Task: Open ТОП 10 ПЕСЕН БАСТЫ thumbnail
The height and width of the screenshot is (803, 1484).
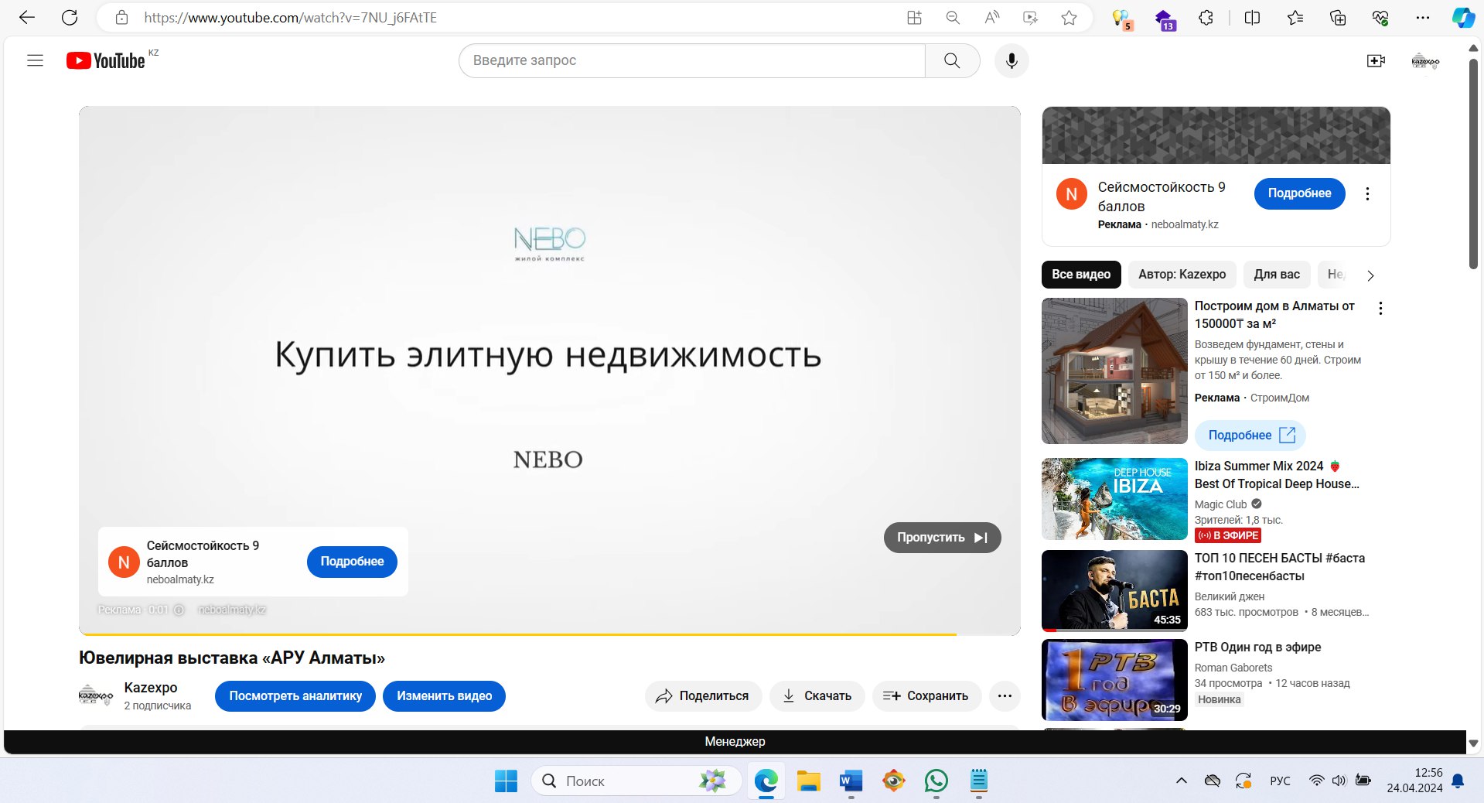Action: (1114, 591)
